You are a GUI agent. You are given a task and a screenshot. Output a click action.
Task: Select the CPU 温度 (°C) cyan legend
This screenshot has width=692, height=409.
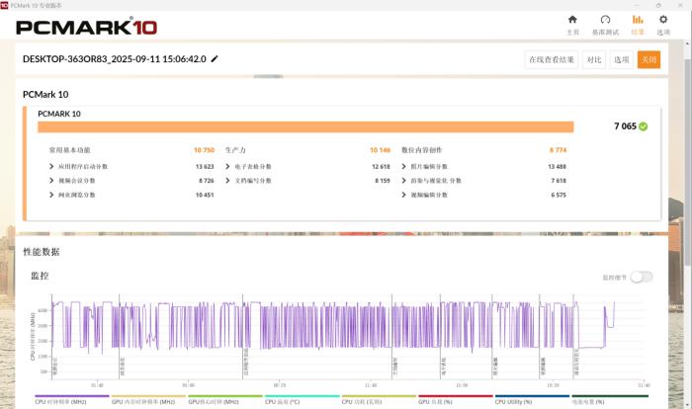[302, 400]
